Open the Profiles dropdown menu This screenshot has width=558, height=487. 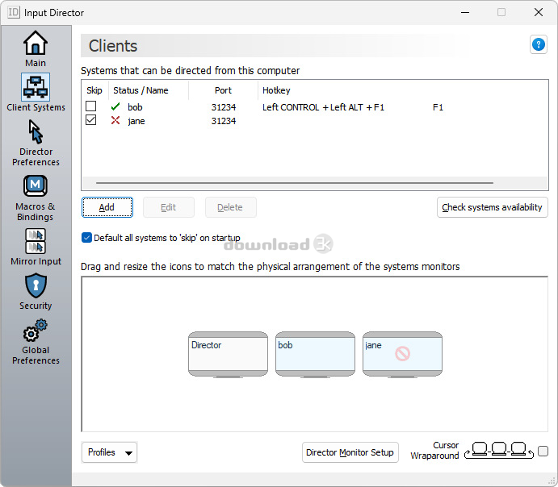(x=109, y=452)
